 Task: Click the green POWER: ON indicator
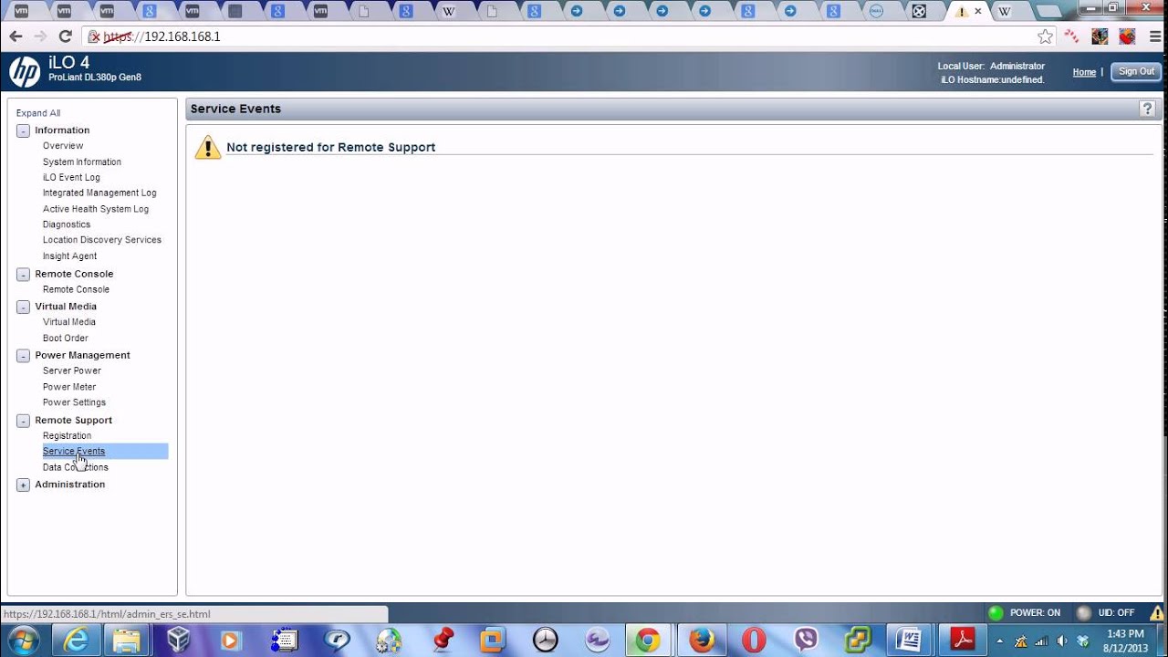tap(996, 613)
